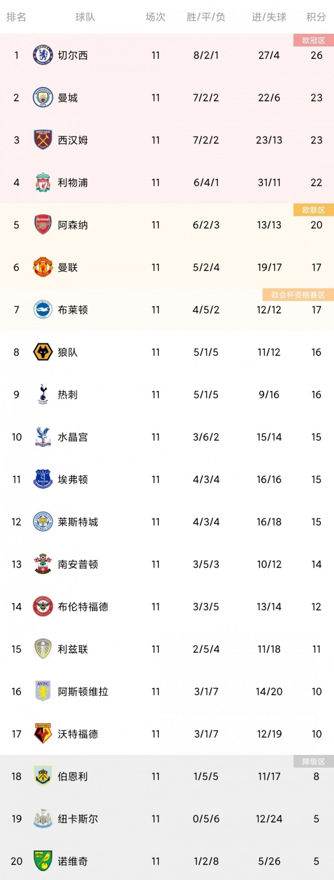
Task: Tap the Everton club badge
Action: click(43, 479)
